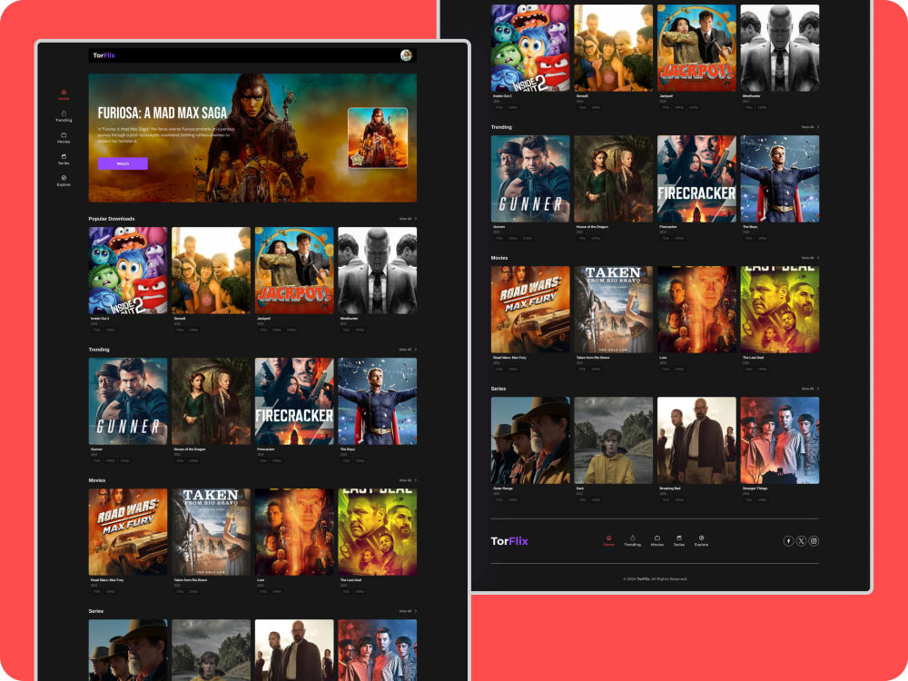This screenshot has width=908, height=681.
Task: Click the large TorFlix logo in the footer
Action: point(509,541)
